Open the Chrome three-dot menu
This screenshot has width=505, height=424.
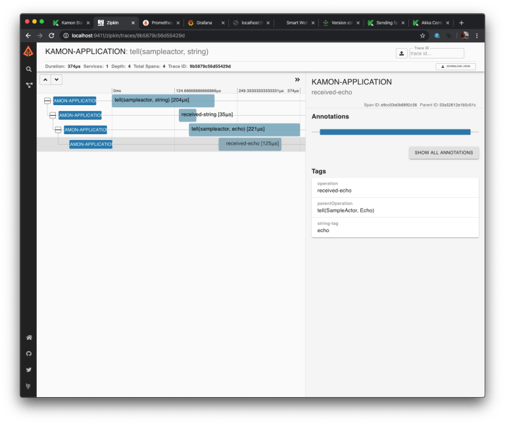coord(477,35)
